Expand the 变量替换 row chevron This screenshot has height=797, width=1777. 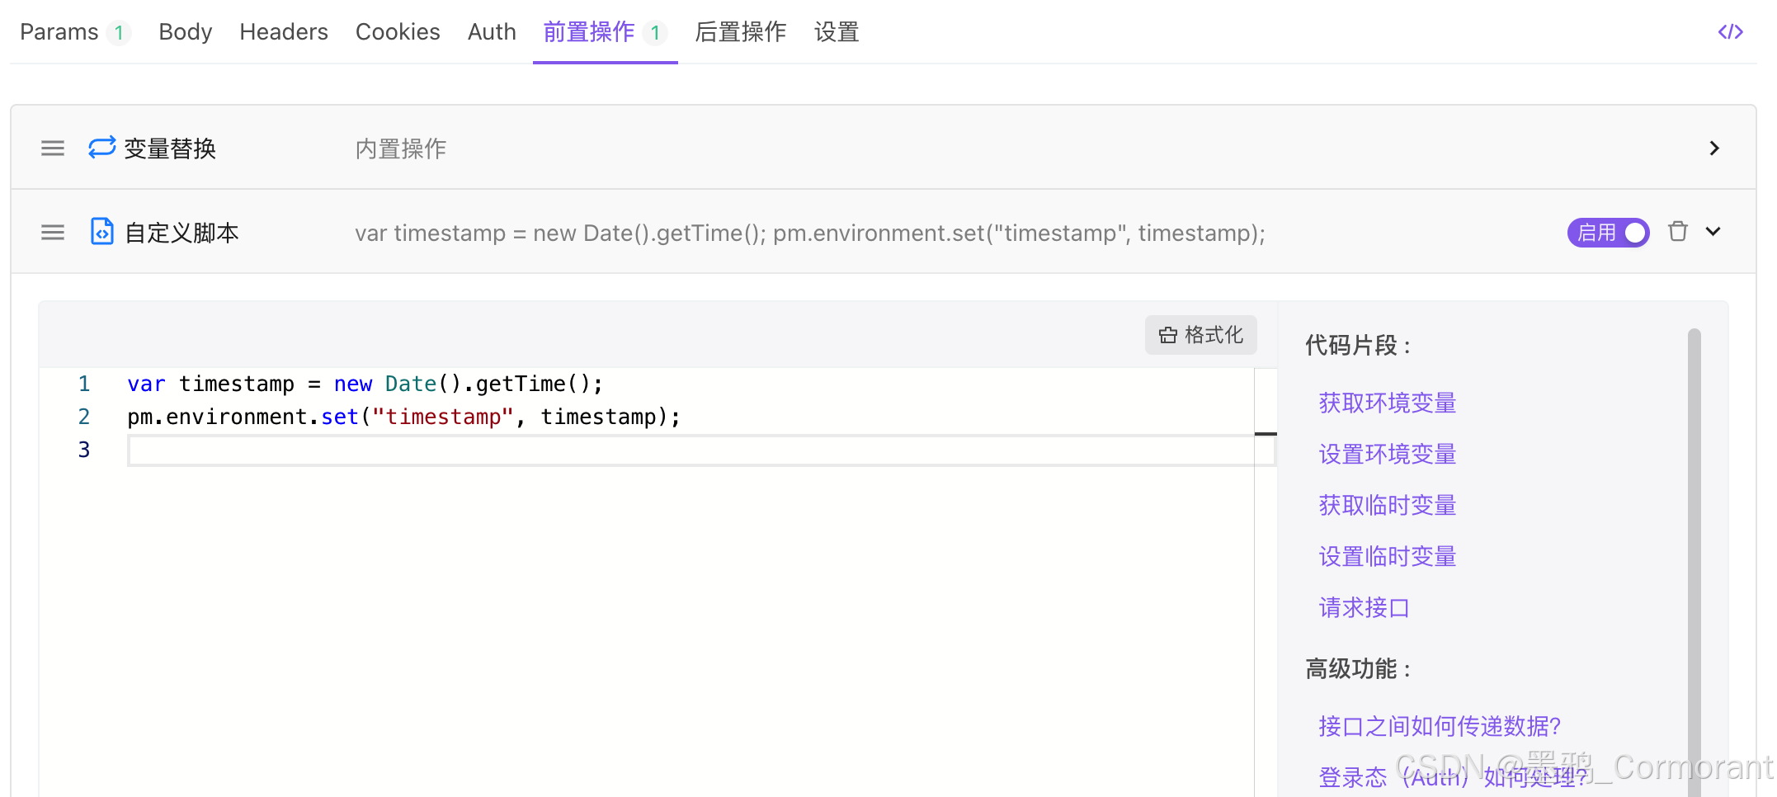click(x=1714, y=149)
